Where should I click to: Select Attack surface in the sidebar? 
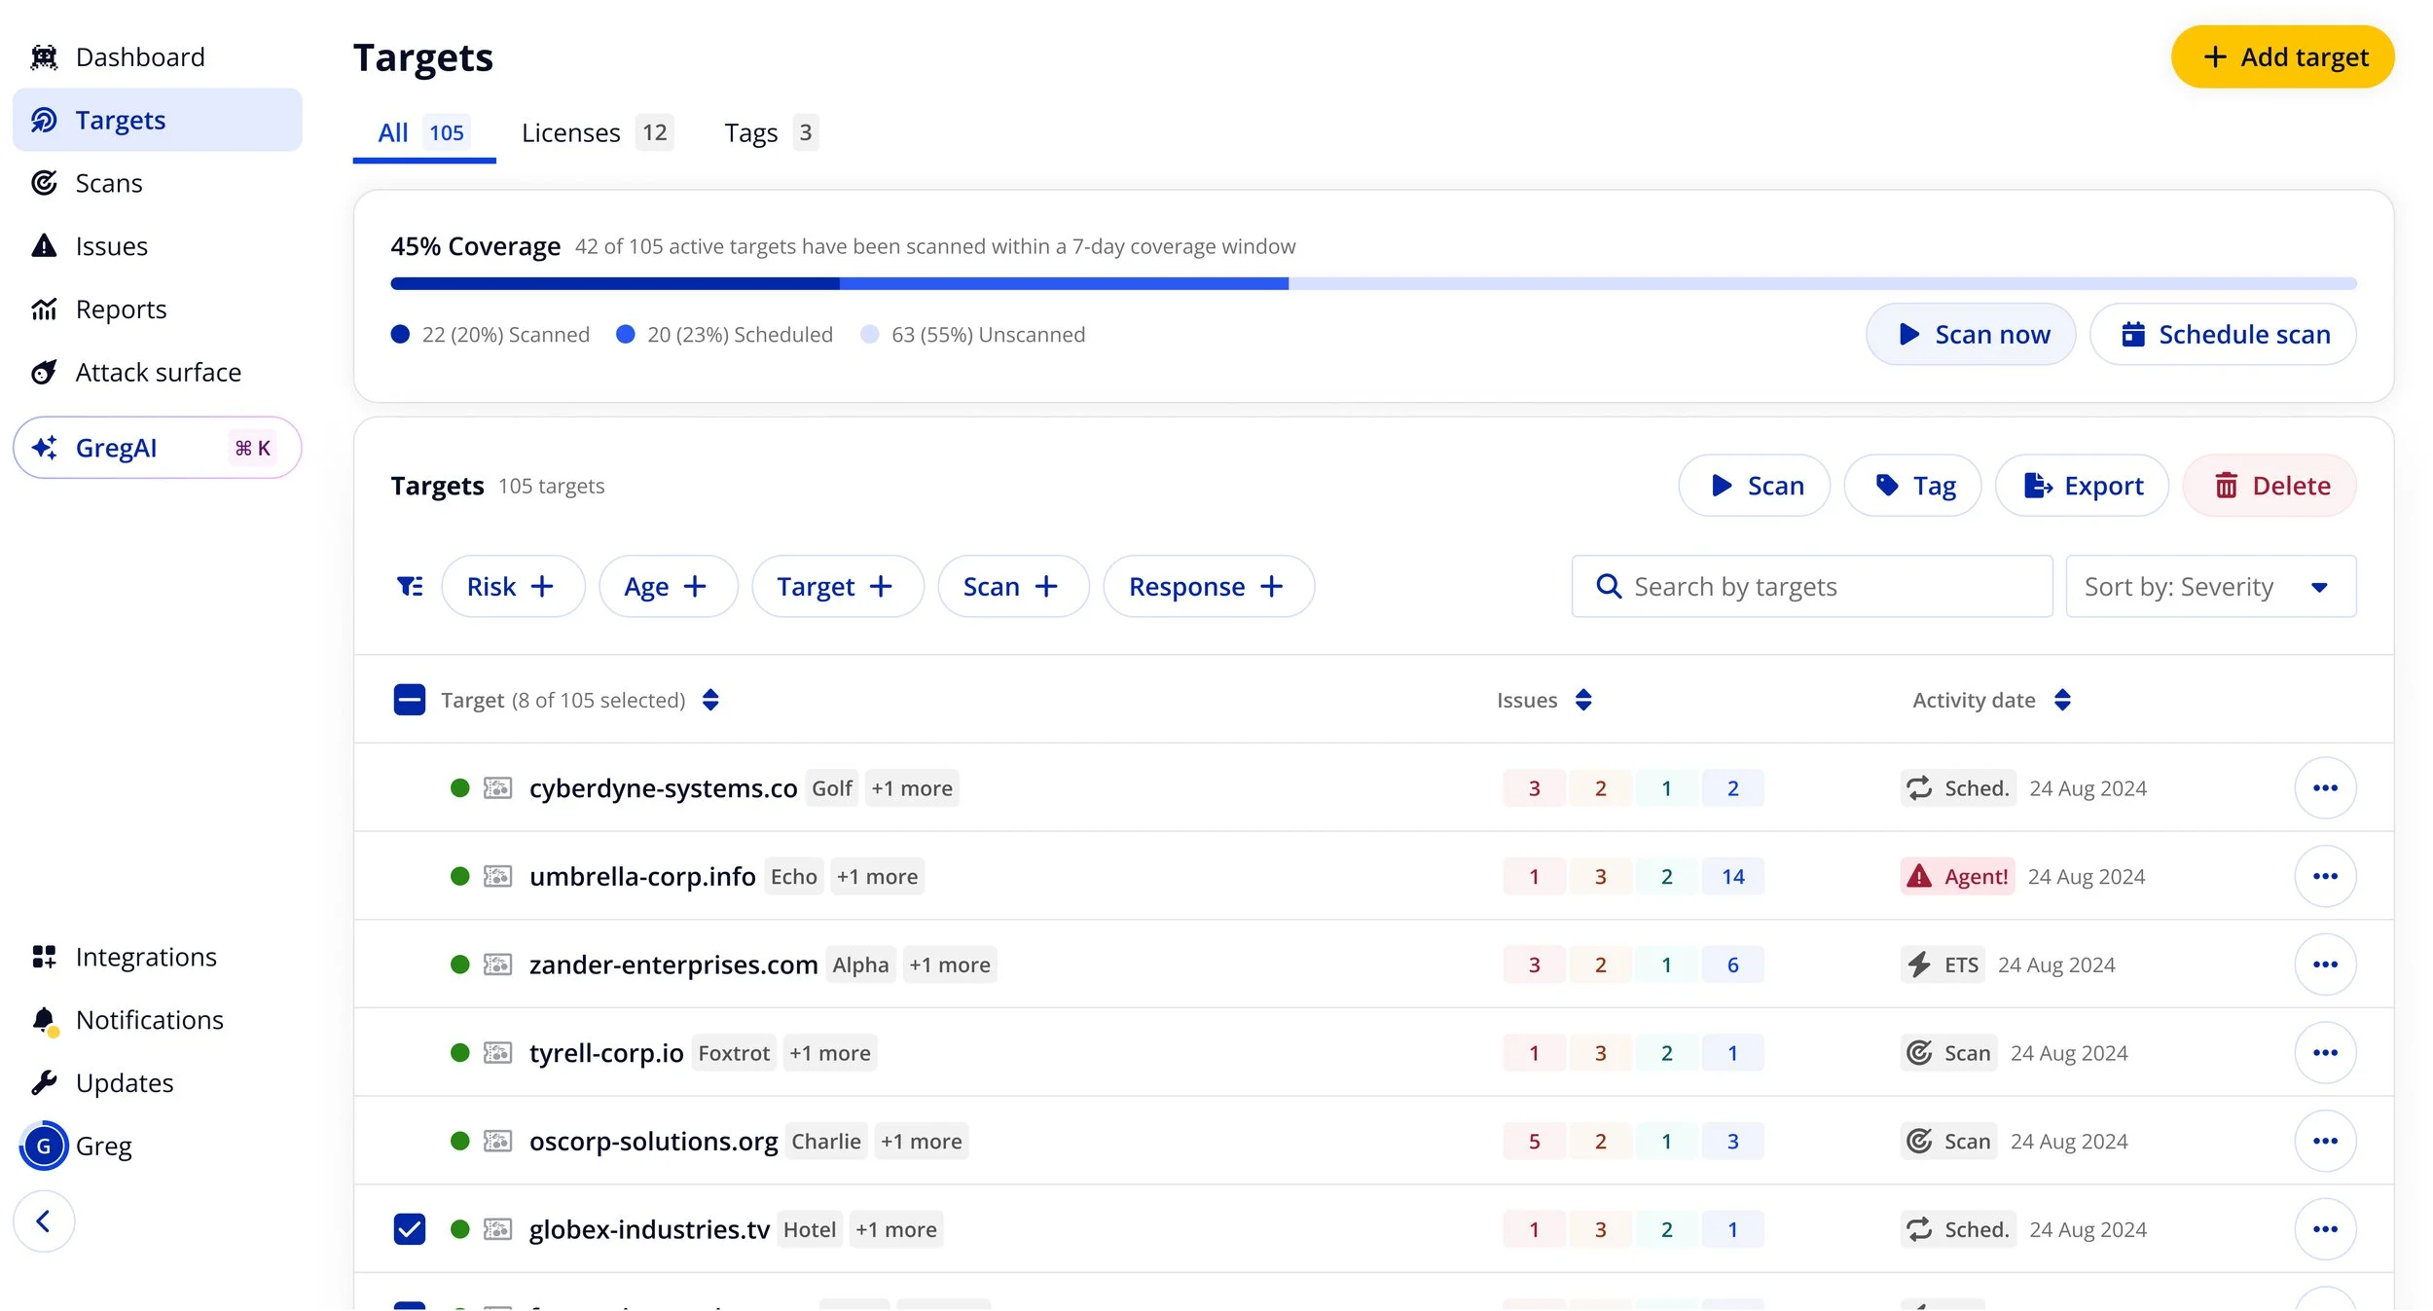click(x=159, y=371)
